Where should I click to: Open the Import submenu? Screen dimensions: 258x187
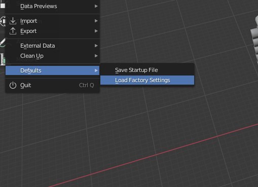53,21
